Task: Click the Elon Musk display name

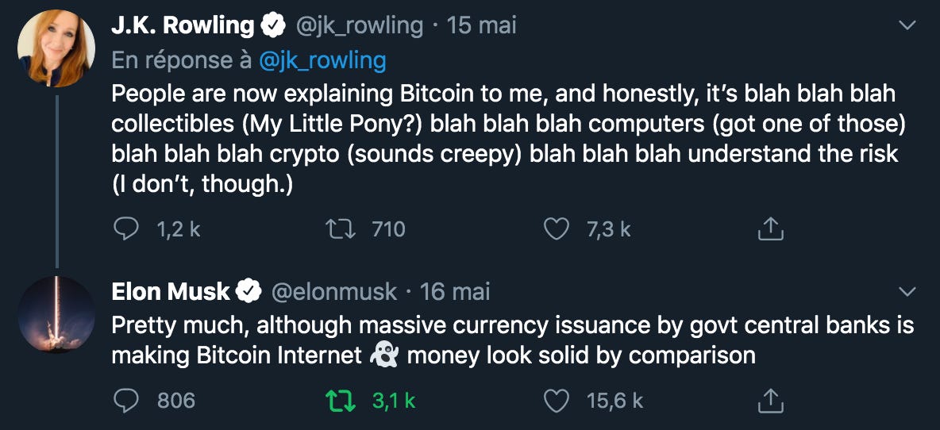Action: pos(170,292)
